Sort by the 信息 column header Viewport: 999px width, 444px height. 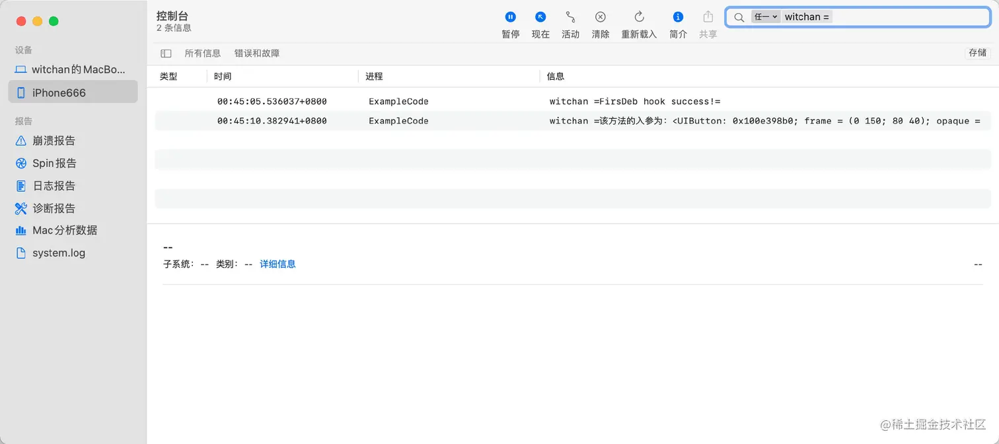(556, 77)
